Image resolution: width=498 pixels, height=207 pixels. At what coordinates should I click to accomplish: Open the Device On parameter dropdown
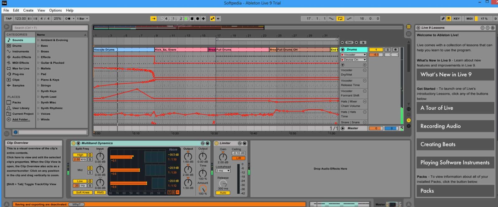pyautogui.click(x=354, y=60)
